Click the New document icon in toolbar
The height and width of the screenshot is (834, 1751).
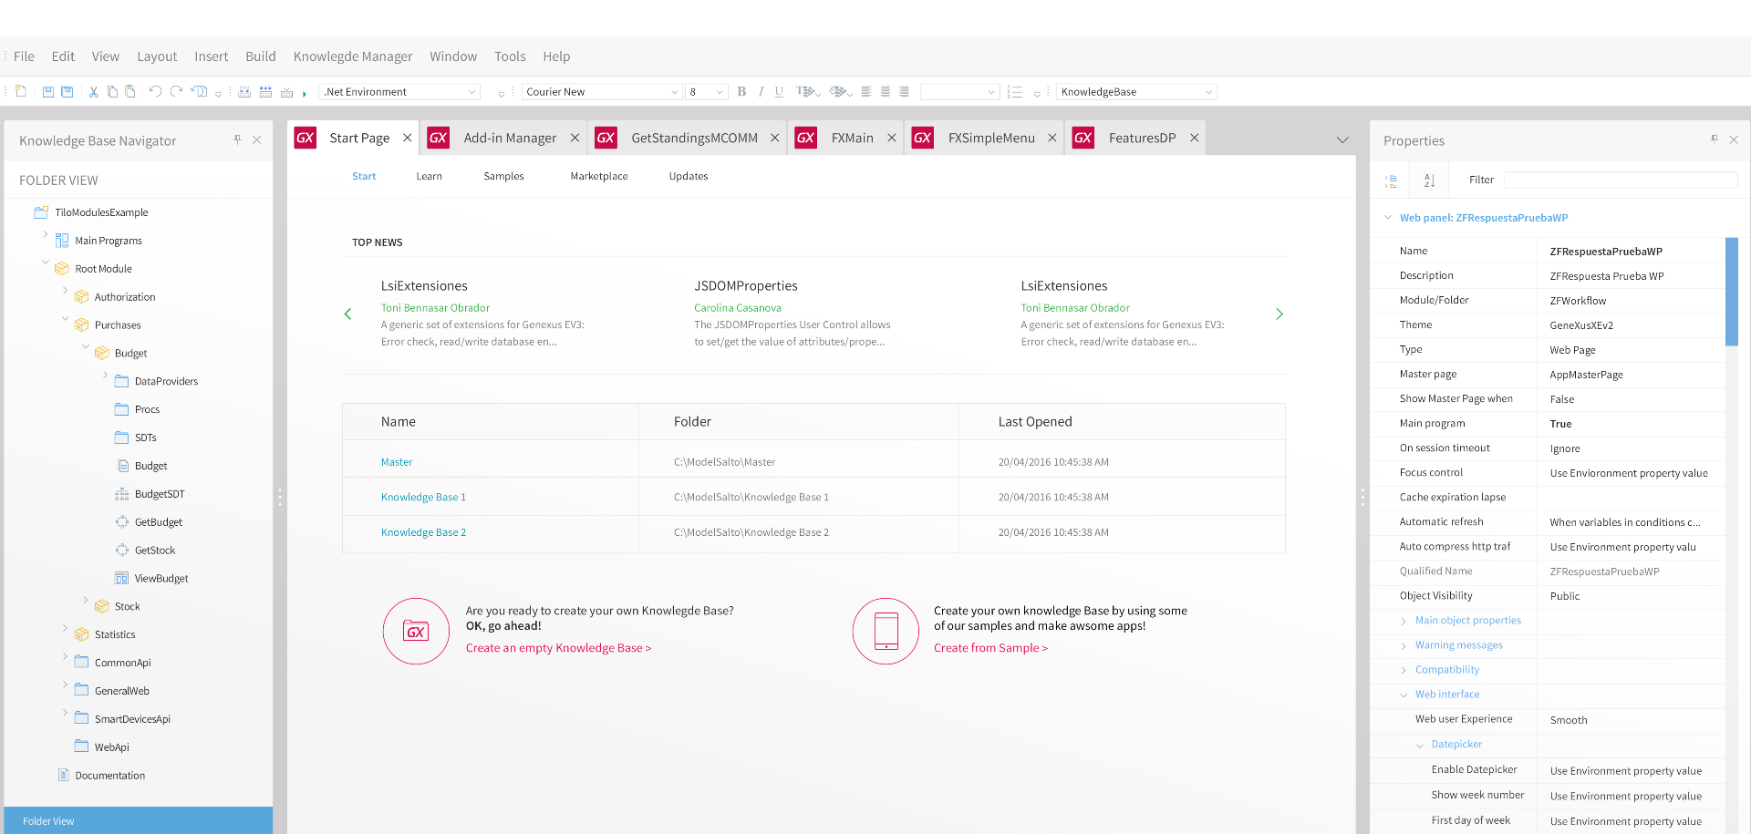[21, 92]
